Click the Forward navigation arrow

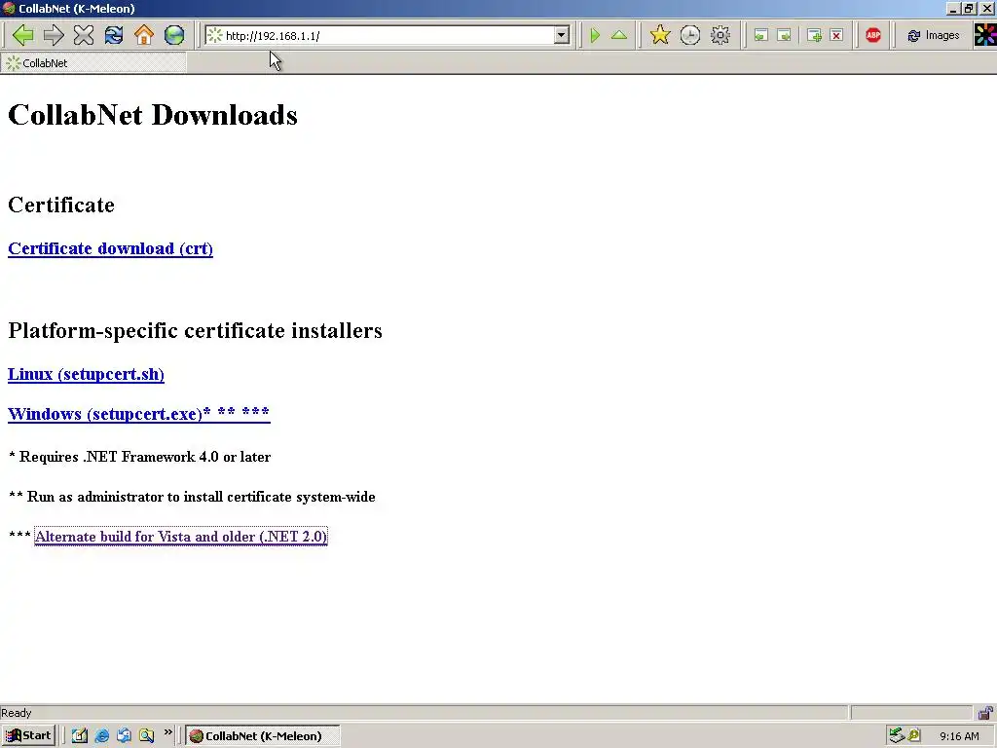(x=54, y=35)
